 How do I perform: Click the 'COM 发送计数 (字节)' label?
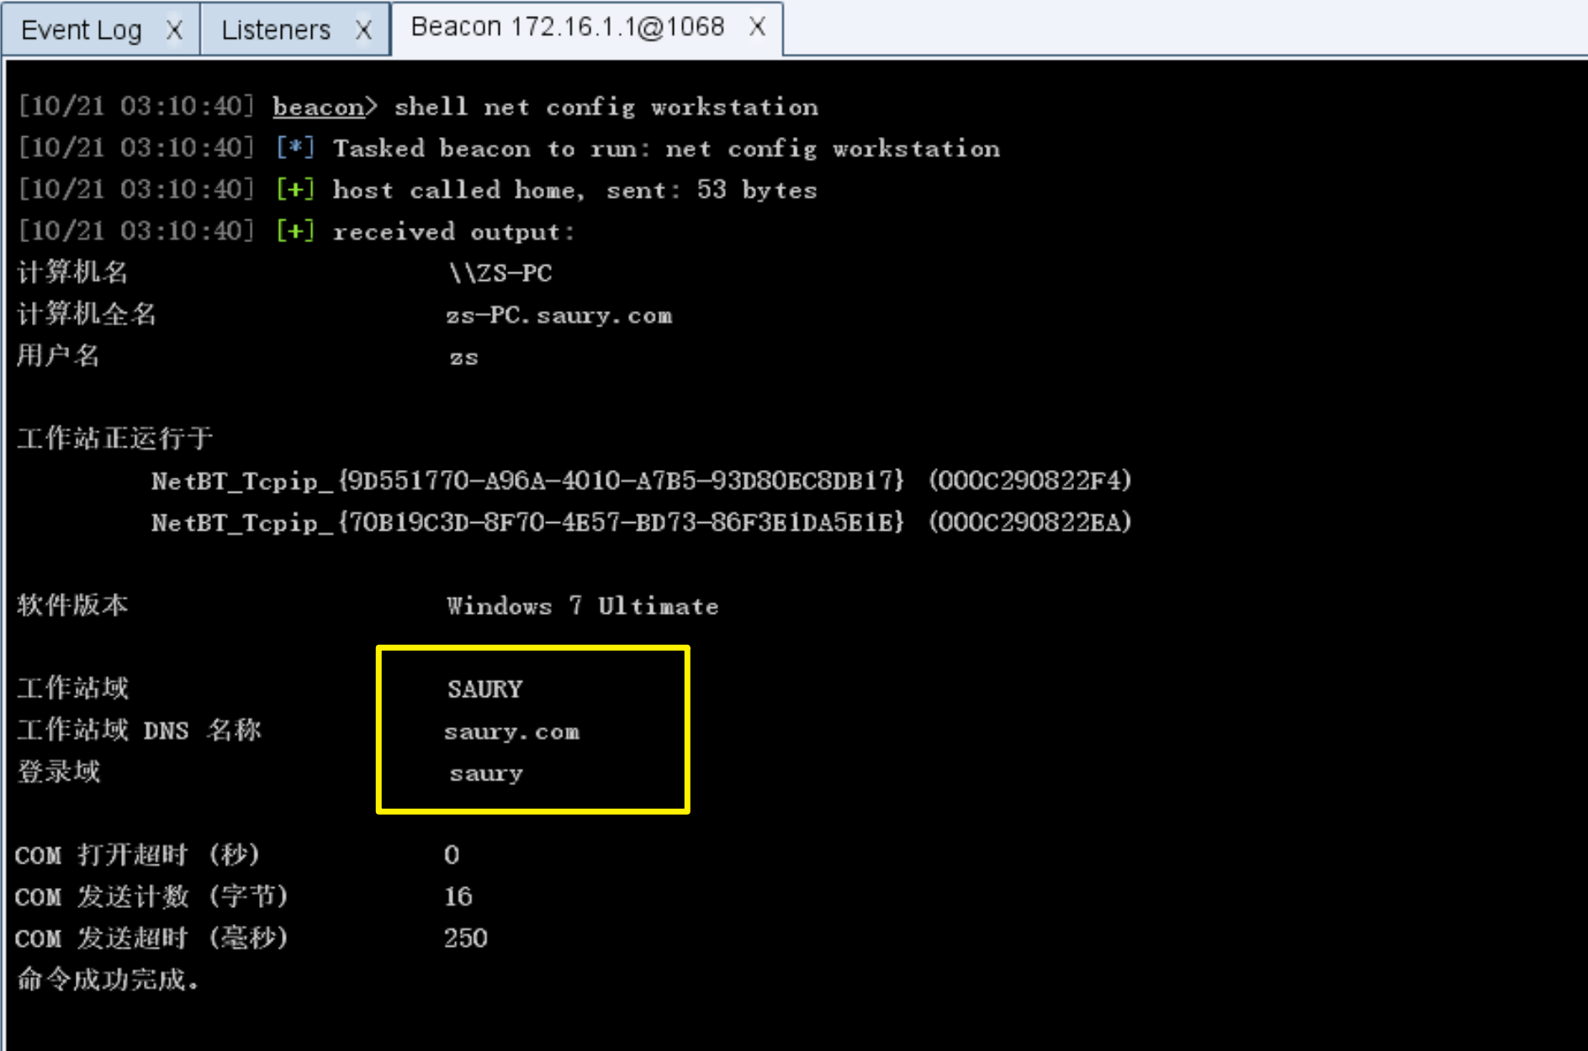(x=151, y=898)
